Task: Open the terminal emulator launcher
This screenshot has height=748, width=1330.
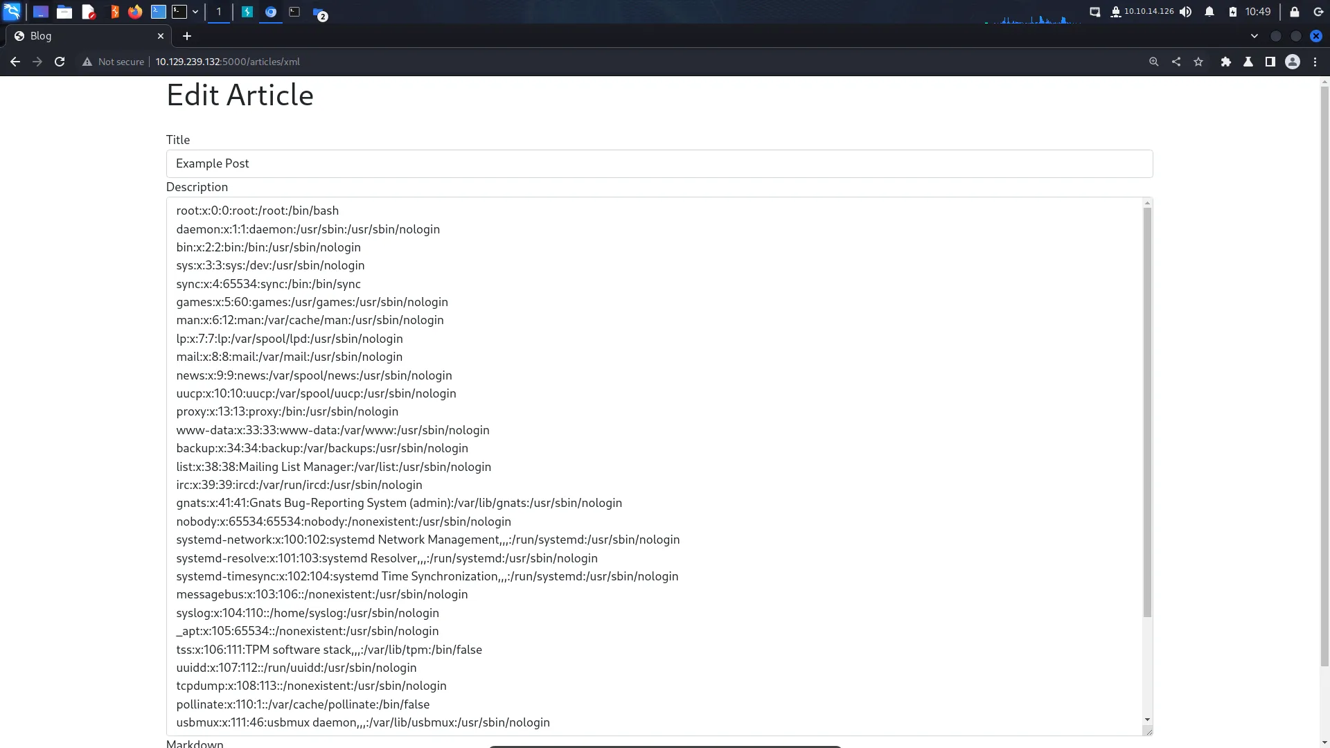Action: pyautogui.click(x=179, y=12)
